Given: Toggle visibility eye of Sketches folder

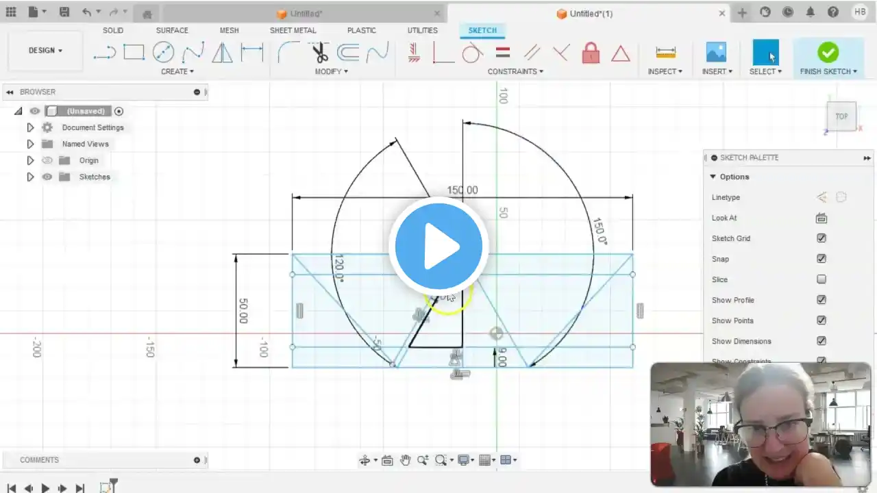Looking at the screenshot, I should [x=47, y=177].
